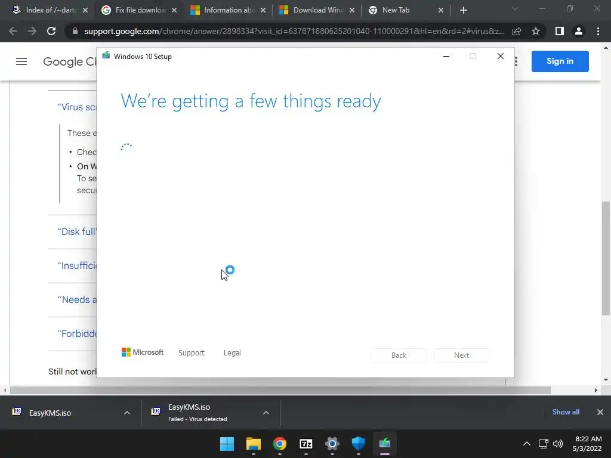The image size is (611, 458).
Task: Show all downloads
Action: coord(566,412)
